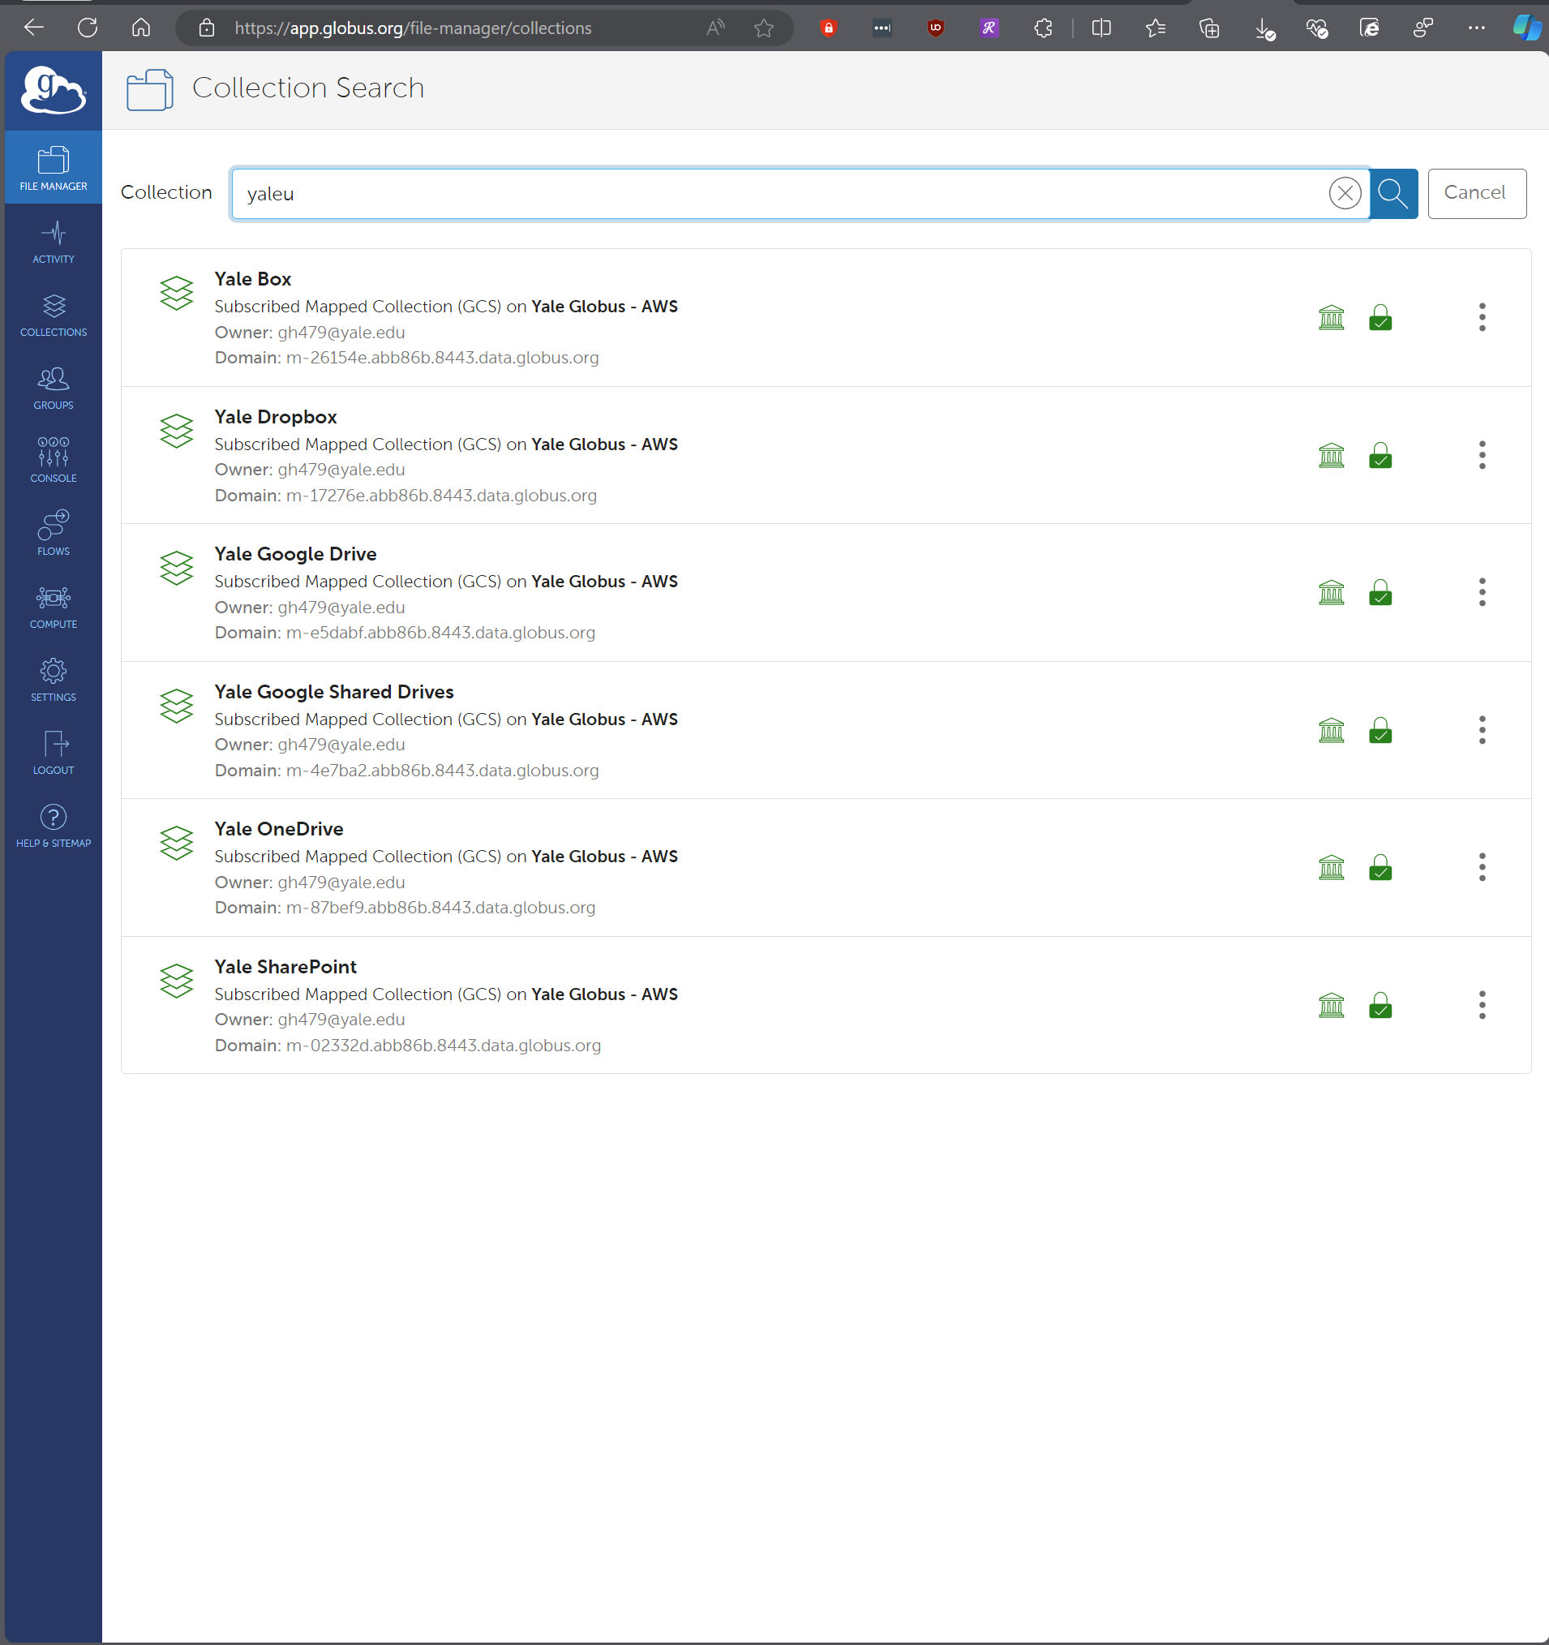
Task: Click the institution icon for Yale Google Shared Drives
Action: [x=1331, y=730]
